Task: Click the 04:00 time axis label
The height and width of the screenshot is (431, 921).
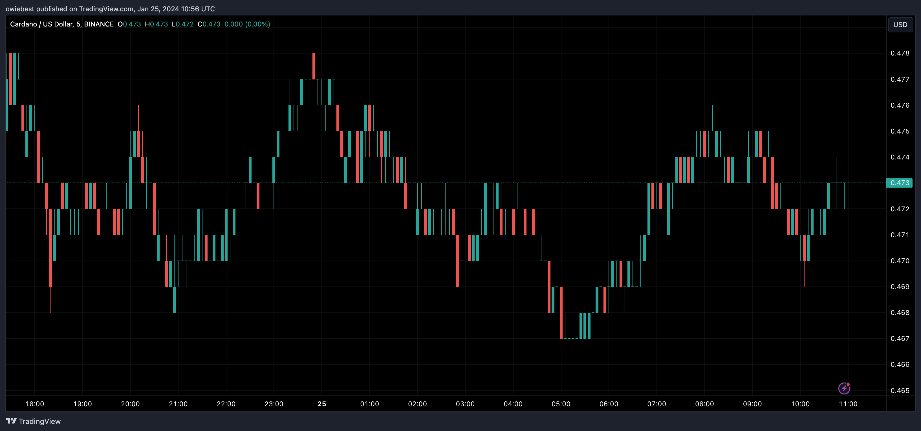Action: coord(513,404)
